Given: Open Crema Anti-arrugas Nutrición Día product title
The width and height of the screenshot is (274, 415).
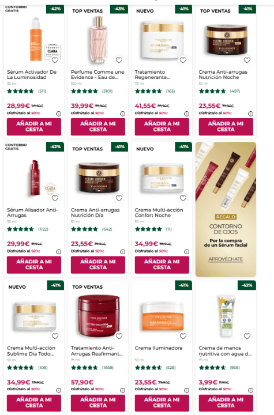Looking at the screenshot, I should pos(95,213).
